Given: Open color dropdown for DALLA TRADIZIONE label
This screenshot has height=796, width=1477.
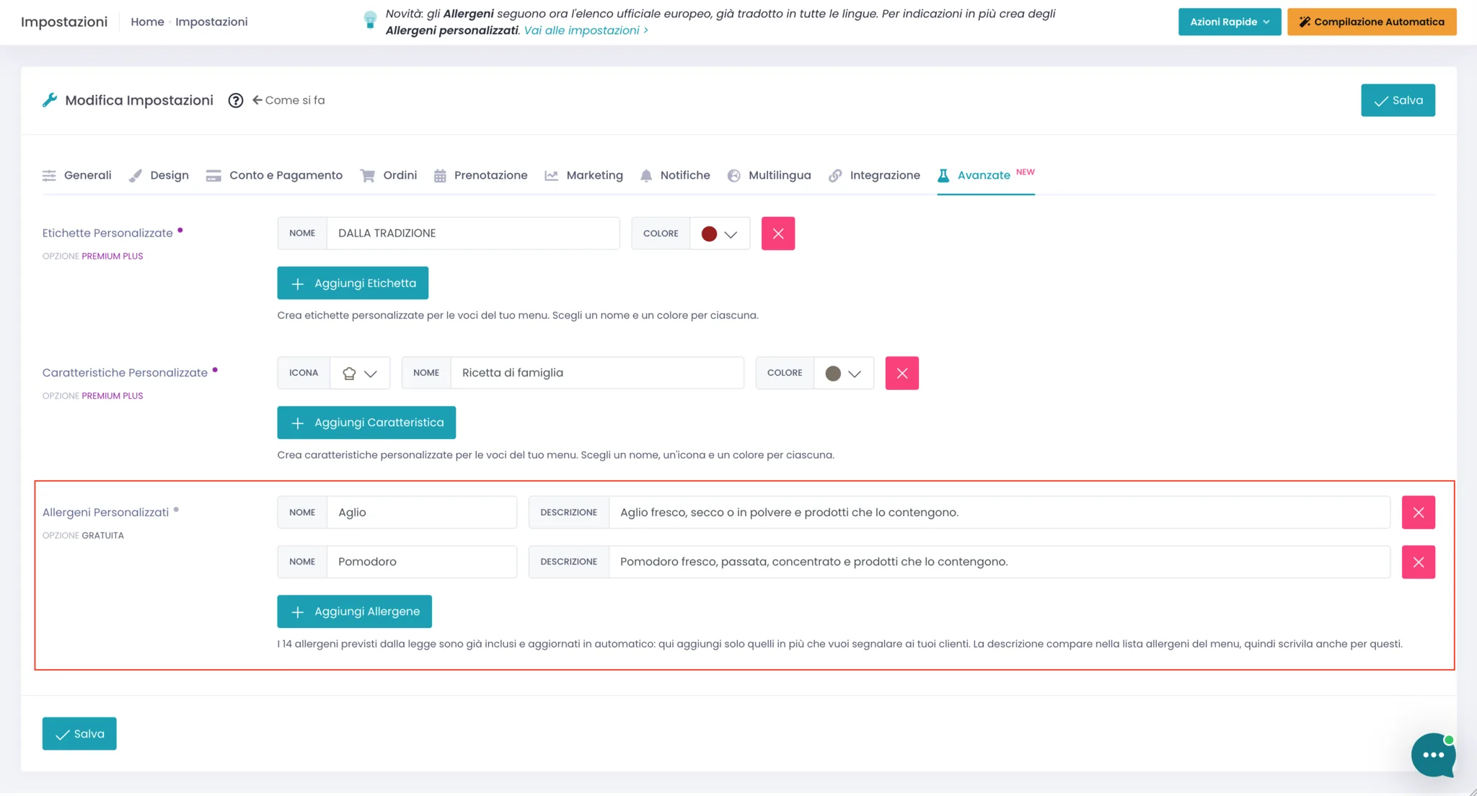Looking at the screenshot, I should click(x=720, y=234).
